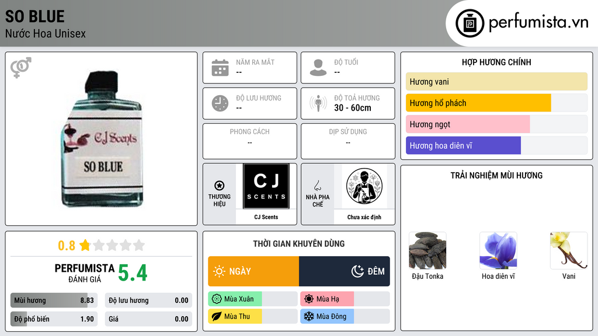This screenshot has height=336, width=598.
Task: Click the Nước Hoa Unisex subtitle
Action: pyautogui.click(x=46, y=33)
